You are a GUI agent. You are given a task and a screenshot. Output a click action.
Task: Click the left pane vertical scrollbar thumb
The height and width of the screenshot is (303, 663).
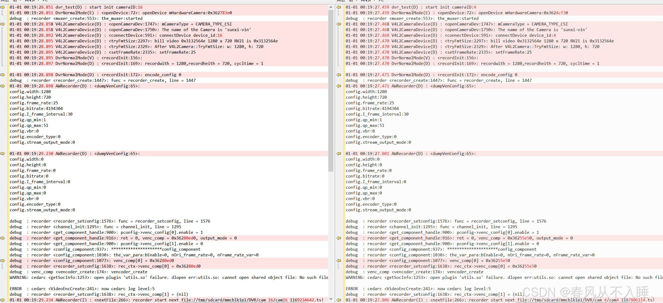click(331, 91)
